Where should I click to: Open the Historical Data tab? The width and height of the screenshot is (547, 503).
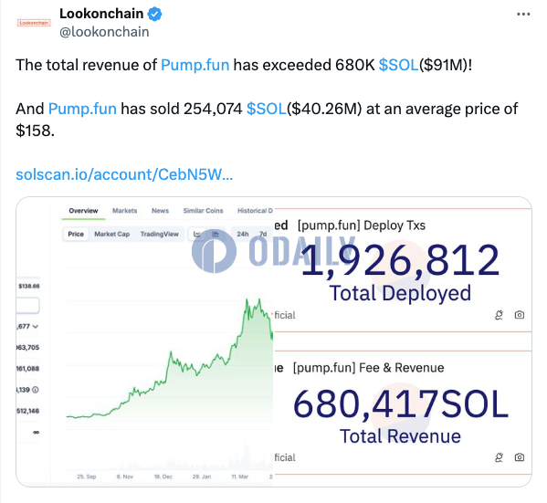pos(255,211)
